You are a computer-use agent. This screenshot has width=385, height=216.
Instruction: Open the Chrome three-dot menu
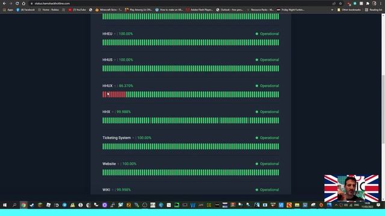pos(381,4)
